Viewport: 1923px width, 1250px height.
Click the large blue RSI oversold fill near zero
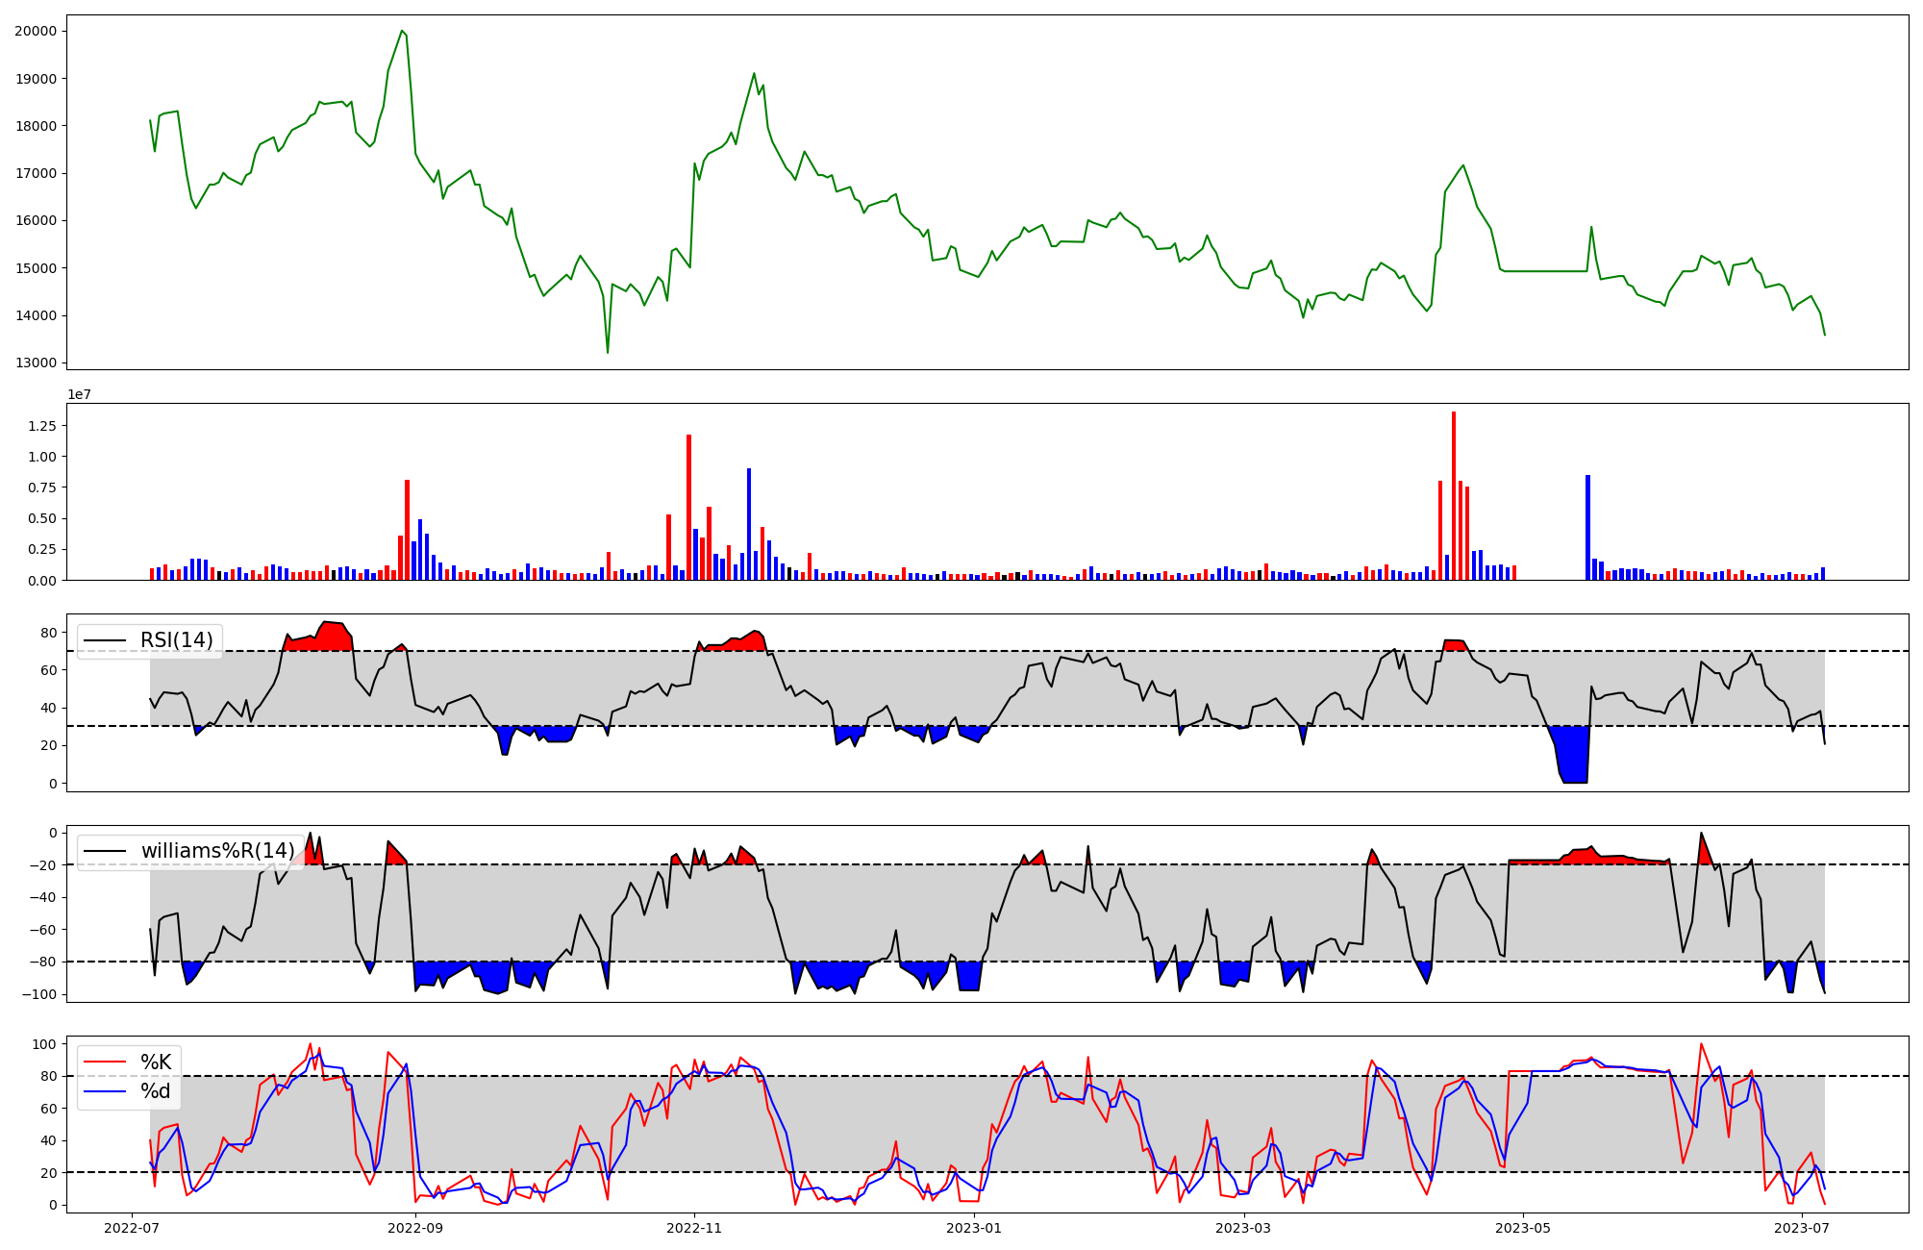(1573, 758)
